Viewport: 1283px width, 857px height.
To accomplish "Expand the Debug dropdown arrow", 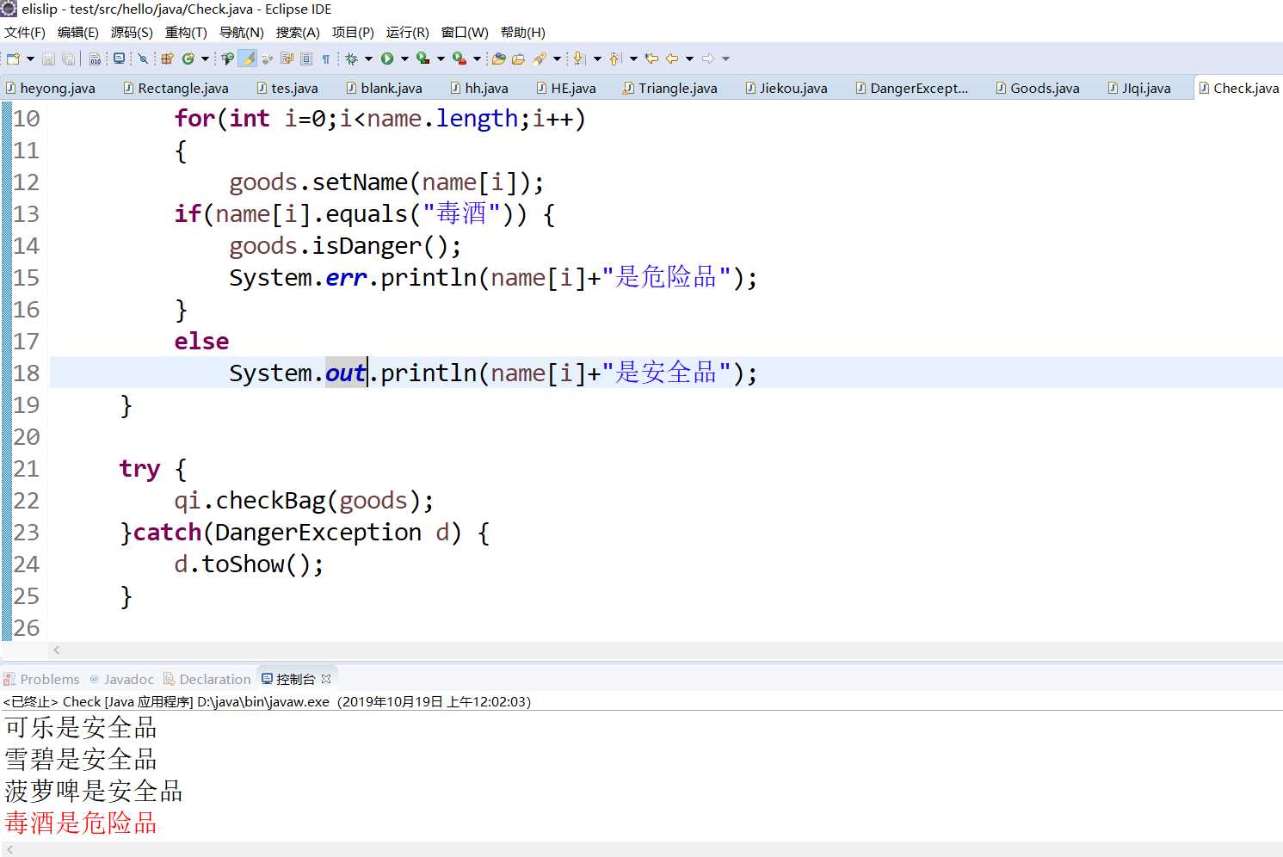I will click(368, 59).
